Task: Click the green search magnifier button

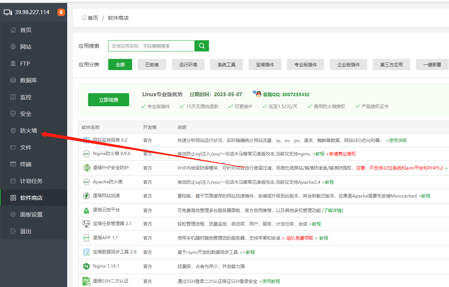Action: [x=202, y=46]
